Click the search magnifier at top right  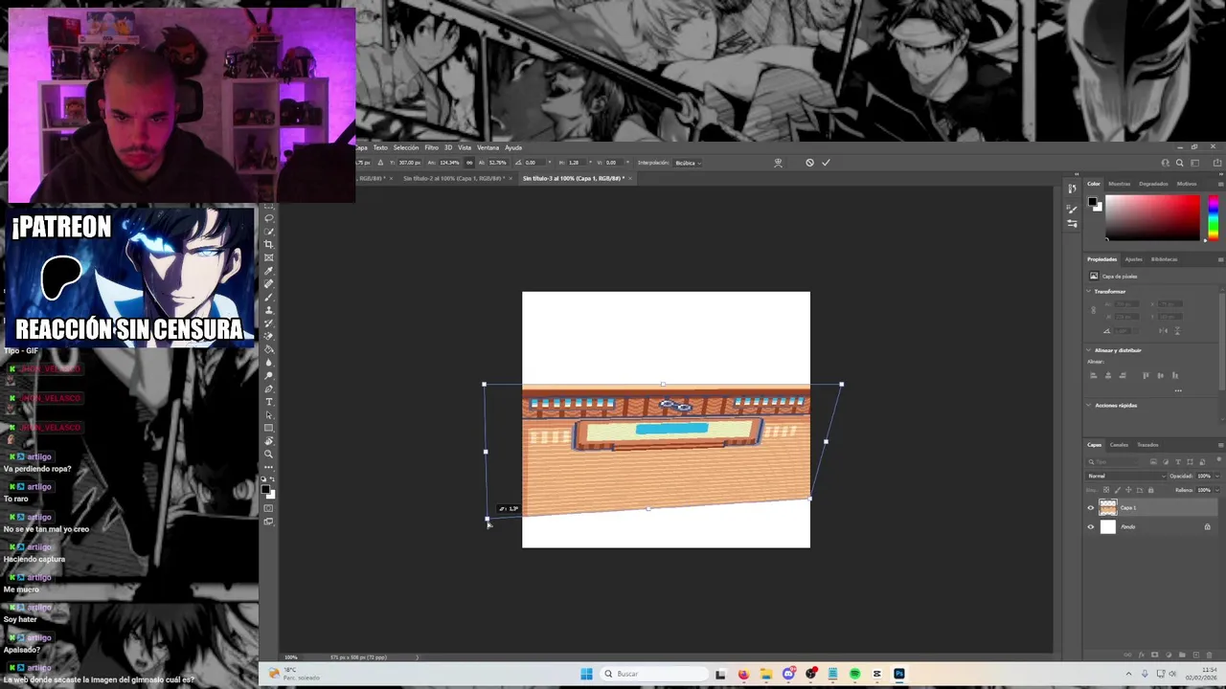1179,163
